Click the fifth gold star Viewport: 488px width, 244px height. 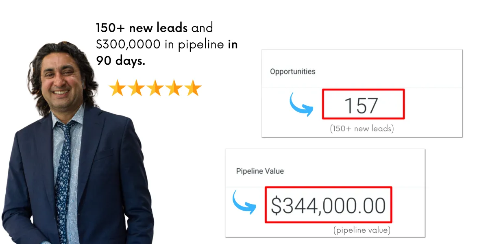(x=193, y=88)
